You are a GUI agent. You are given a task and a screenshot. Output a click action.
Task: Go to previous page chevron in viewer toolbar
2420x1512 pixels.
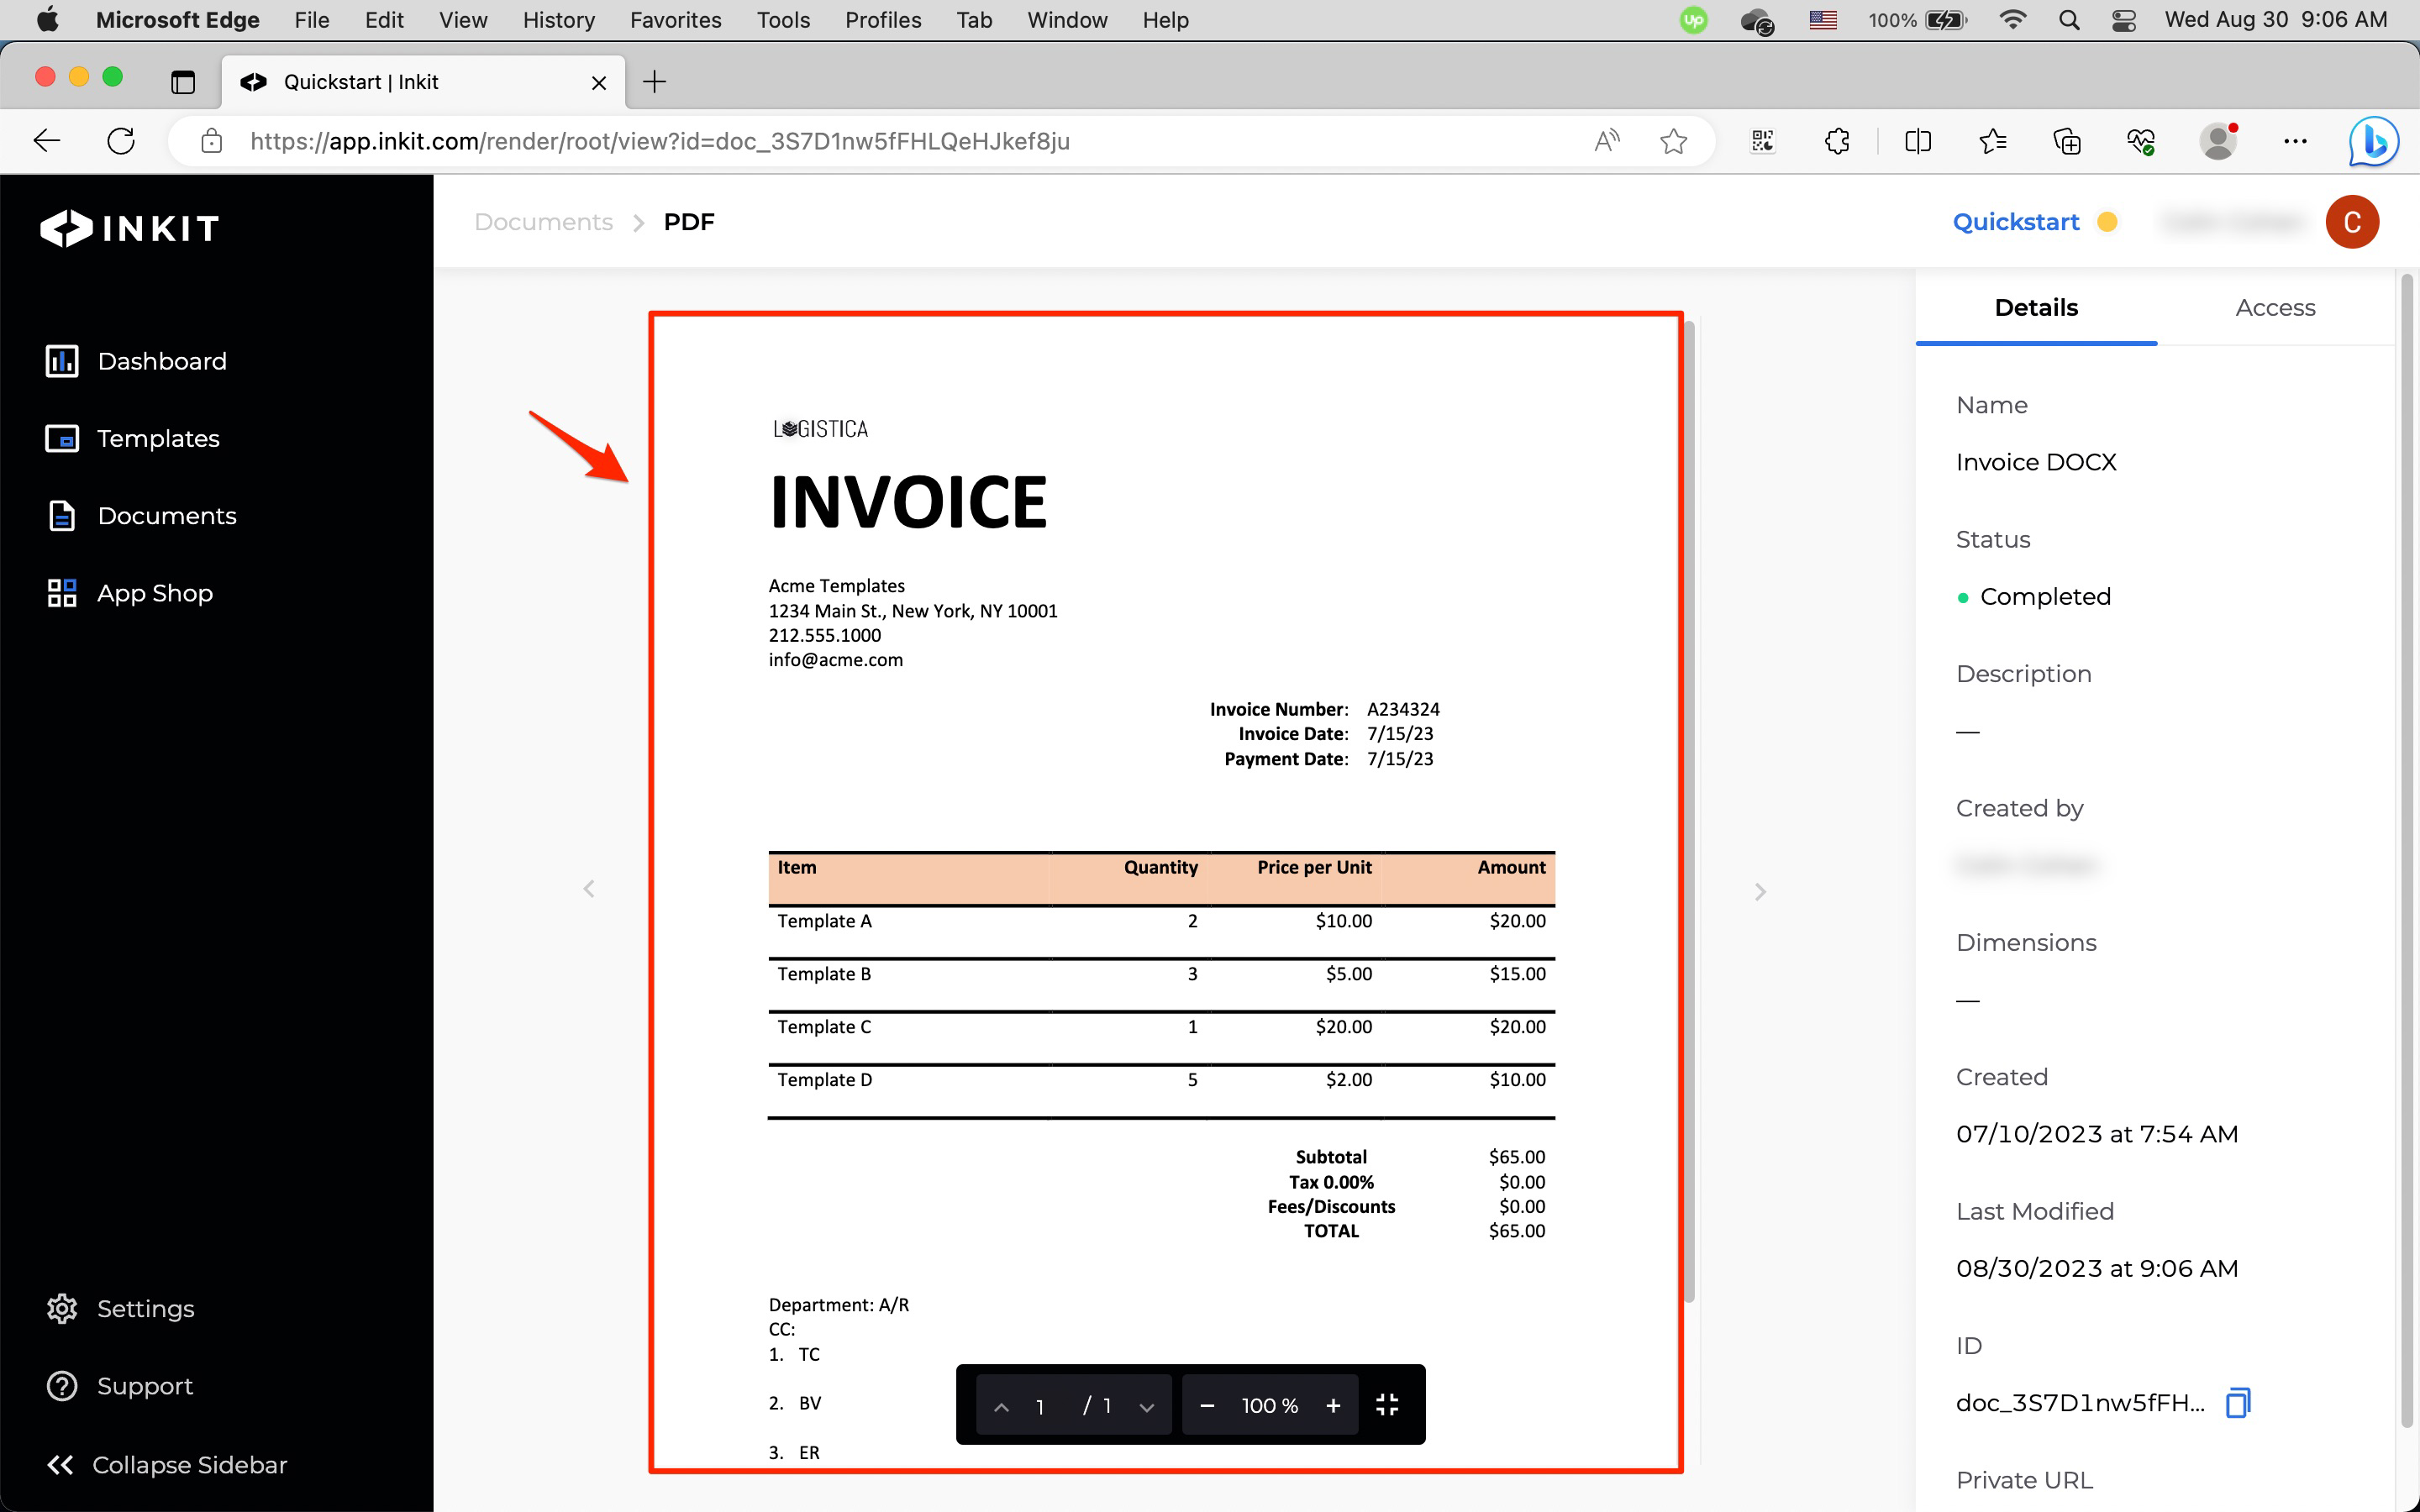[1001, 1406]
